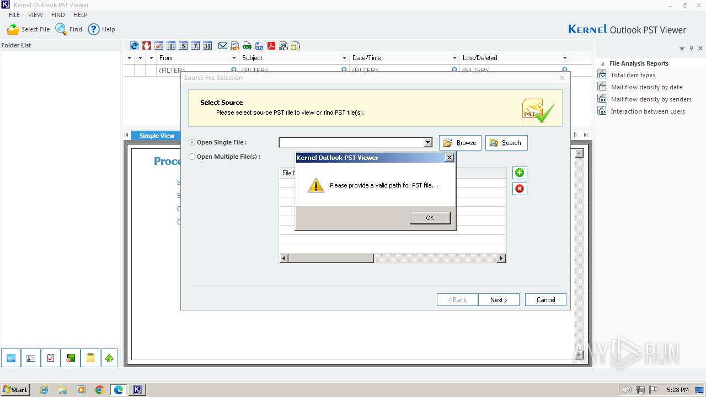The image size is (706, 397).
Task: Click the Help question mark button
Action: 102,29
